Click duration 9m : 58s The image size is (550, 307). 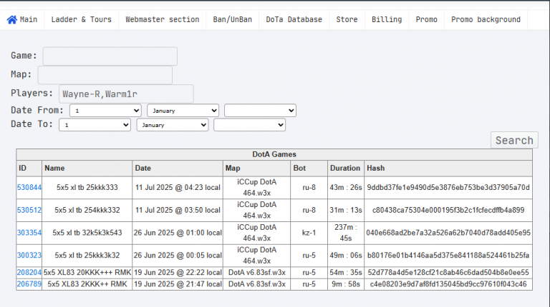click(346, 284)
